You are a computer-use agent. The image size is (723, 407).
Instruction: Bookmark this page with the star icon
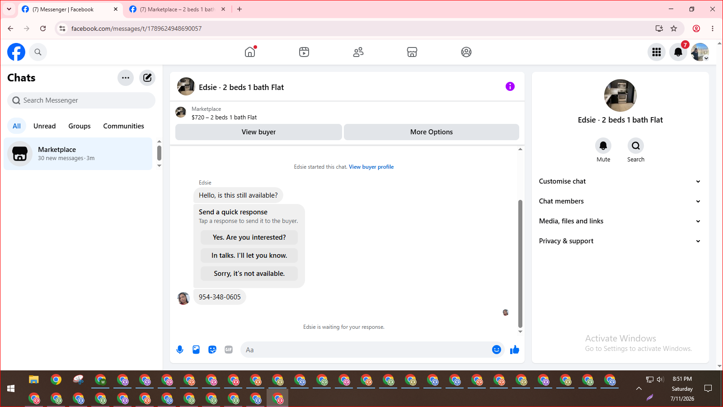[x=674, y=28]
